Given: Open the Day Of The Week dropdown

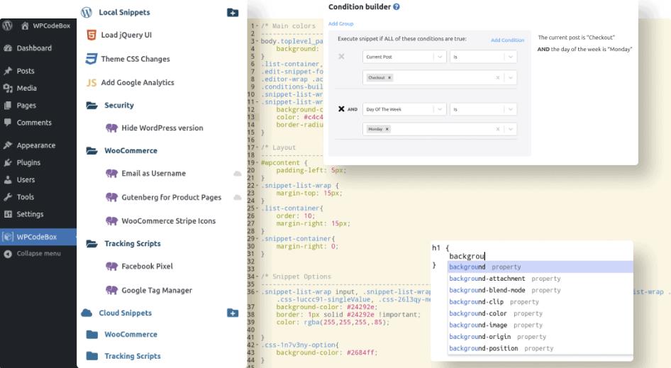Looking at the screenshot, I should click(404, 109).
